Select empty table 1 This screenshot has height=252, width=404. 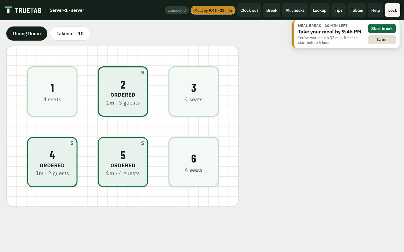tap(52, 92)
